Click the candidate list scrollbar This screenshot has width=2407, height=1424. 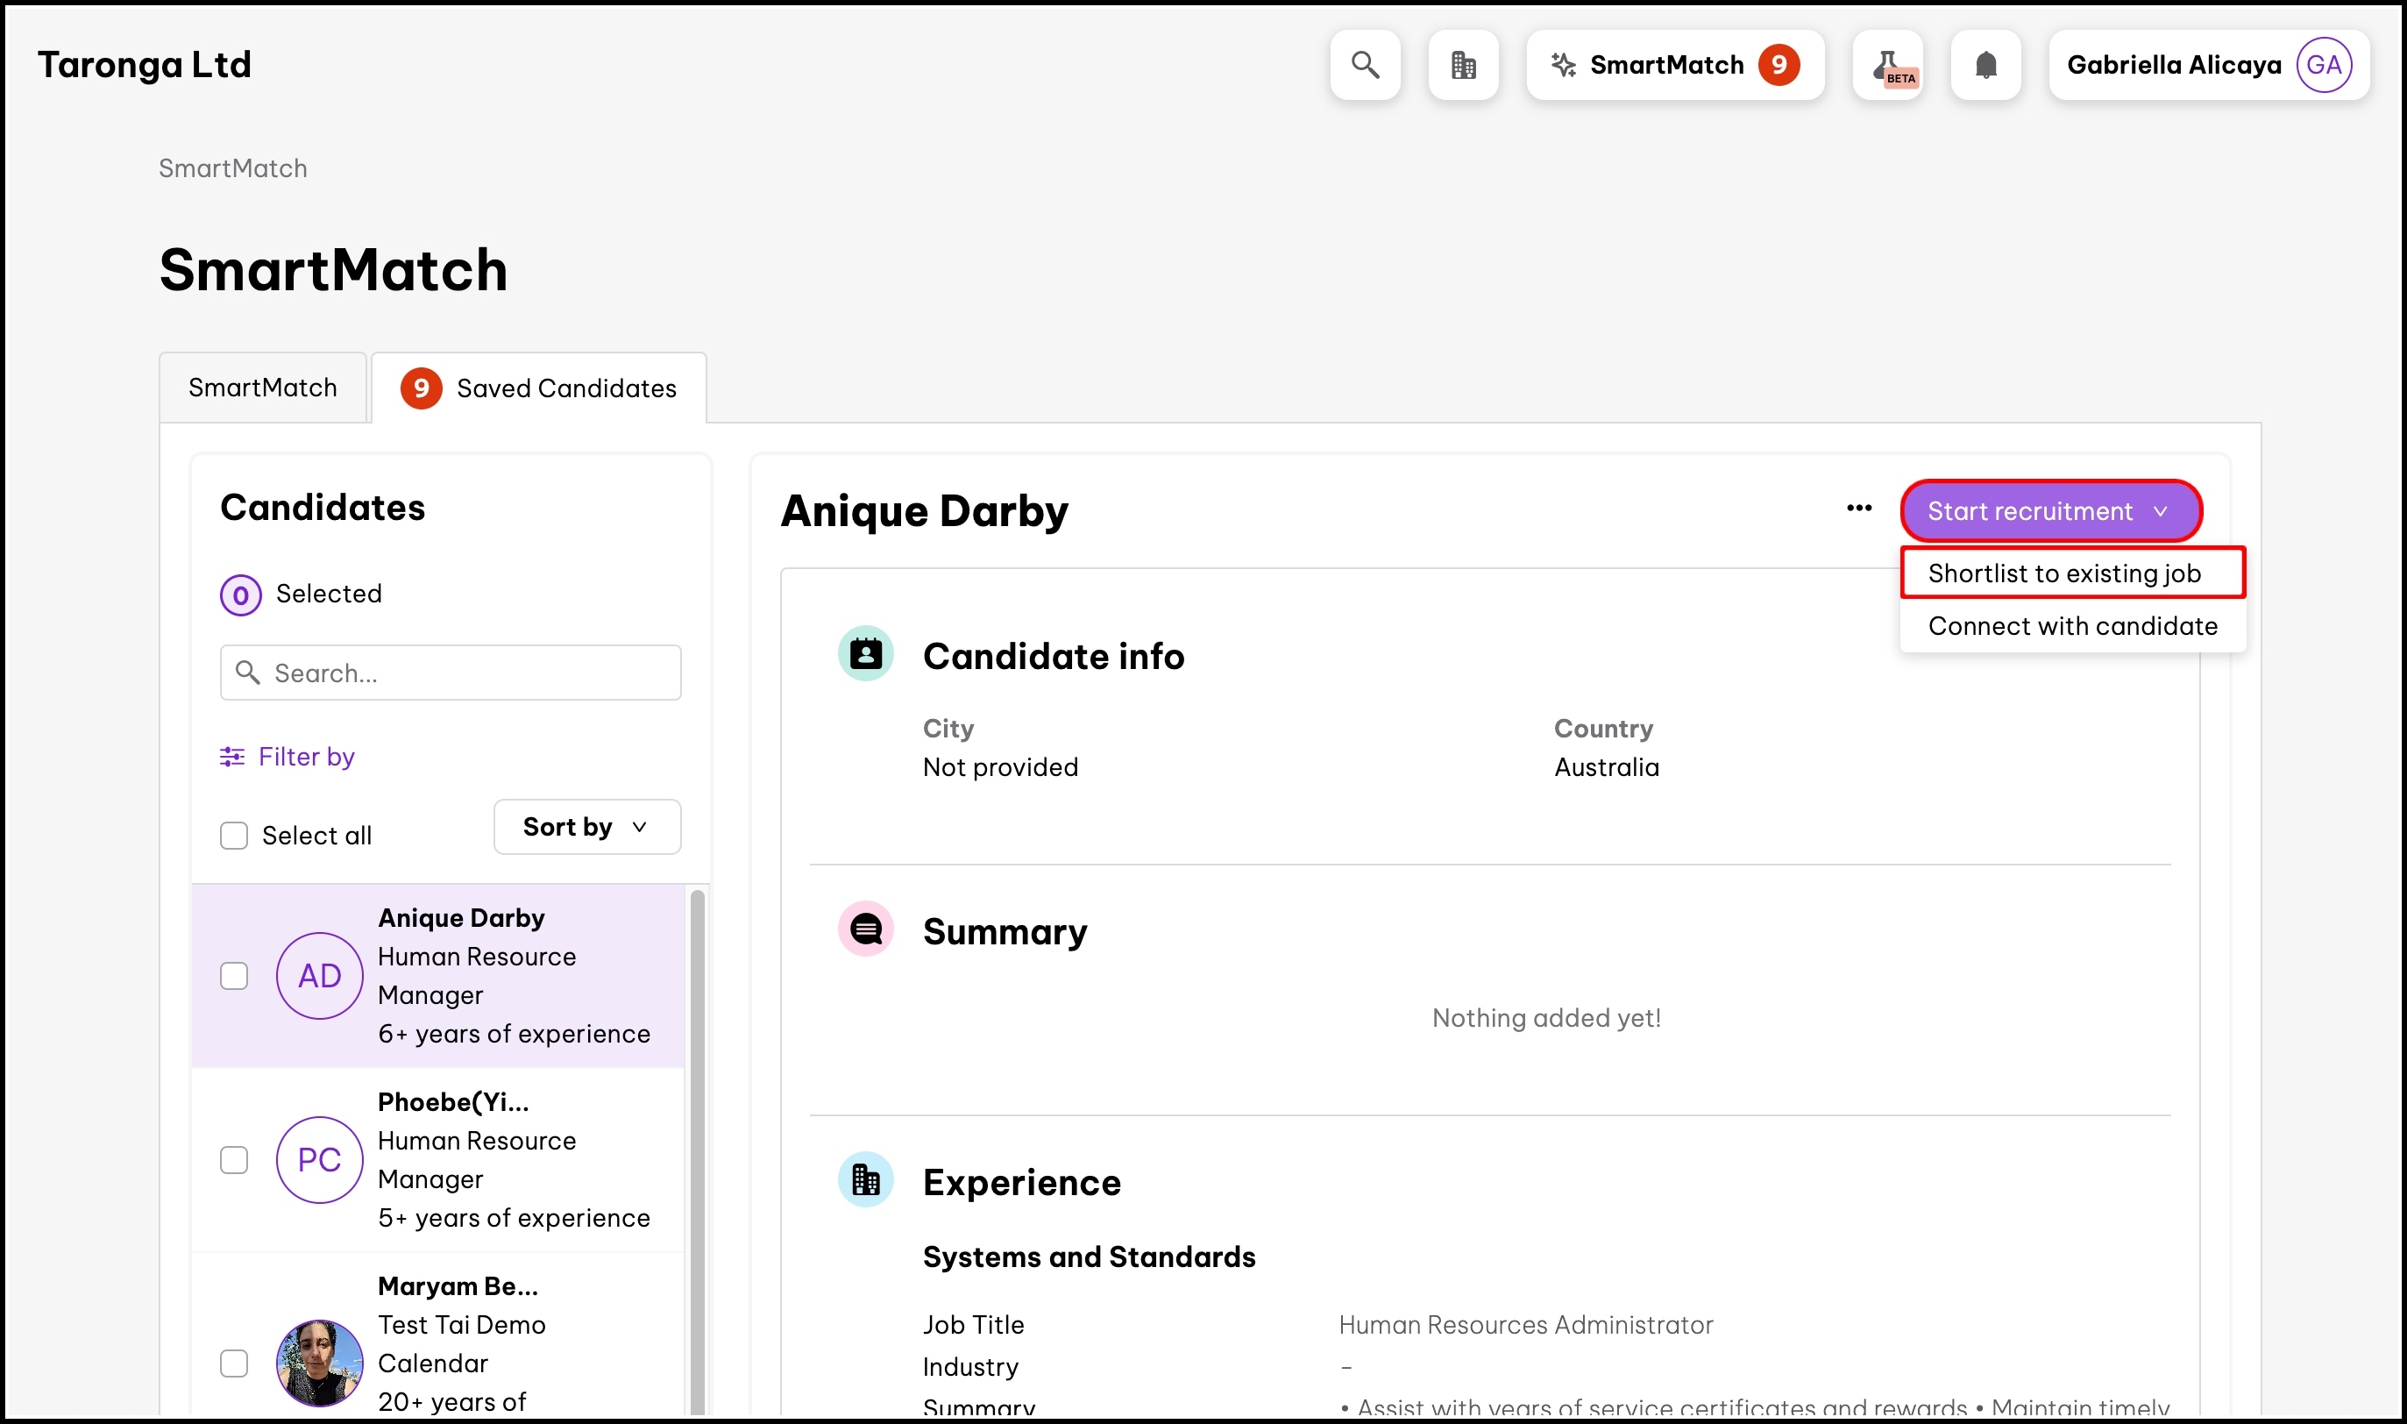tap(697, 1151)
